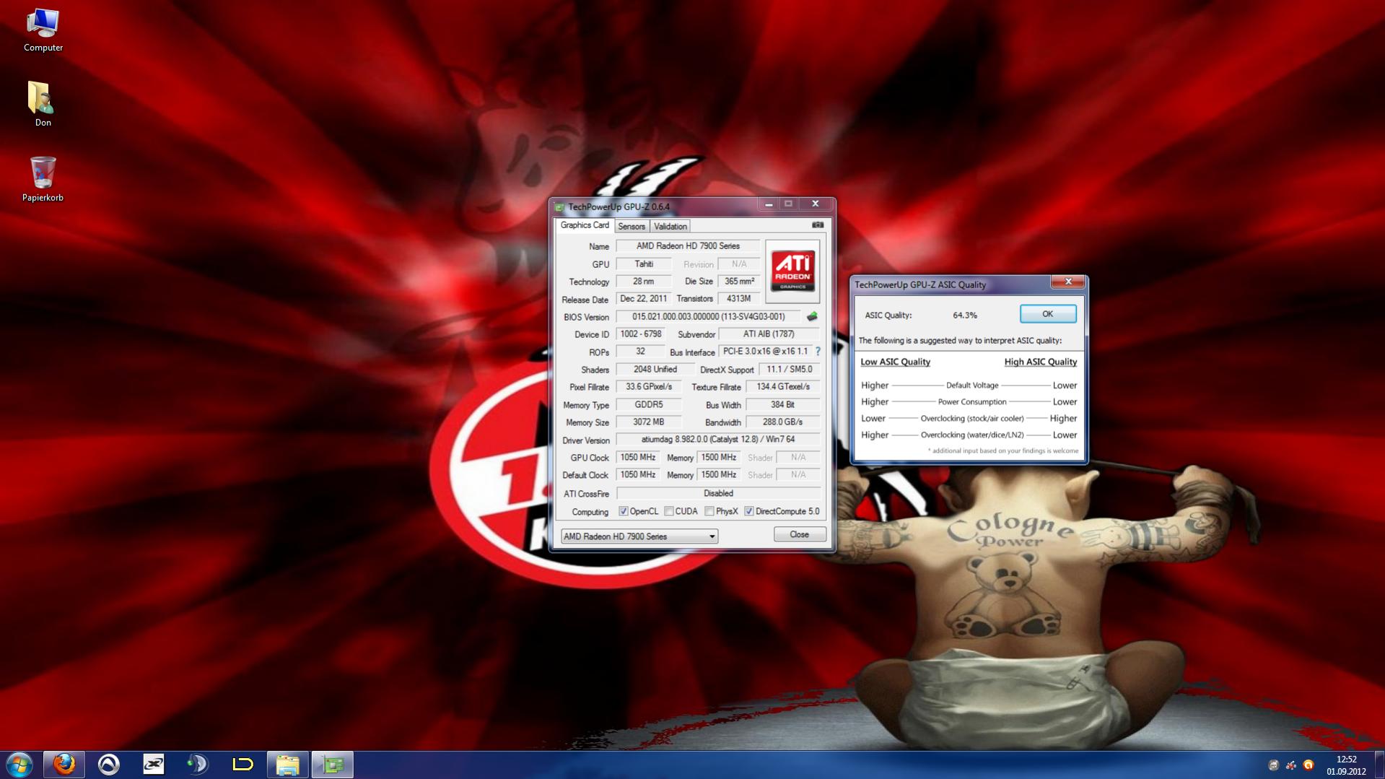Click the red and white tray icon
The width and height of the screenshot is (1385, 779).
click(x=1290, y=765)
